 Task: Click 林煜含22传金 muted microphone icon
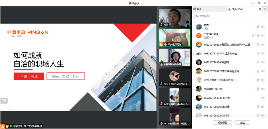click(258, 53)
